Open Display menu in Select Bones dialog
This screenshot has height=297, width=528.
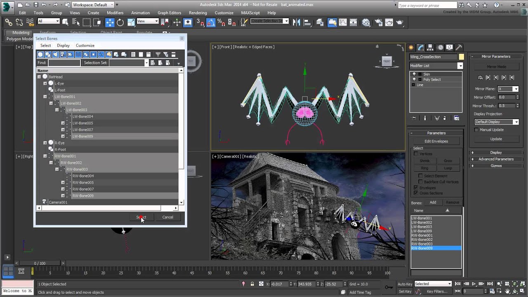point(63,45)
